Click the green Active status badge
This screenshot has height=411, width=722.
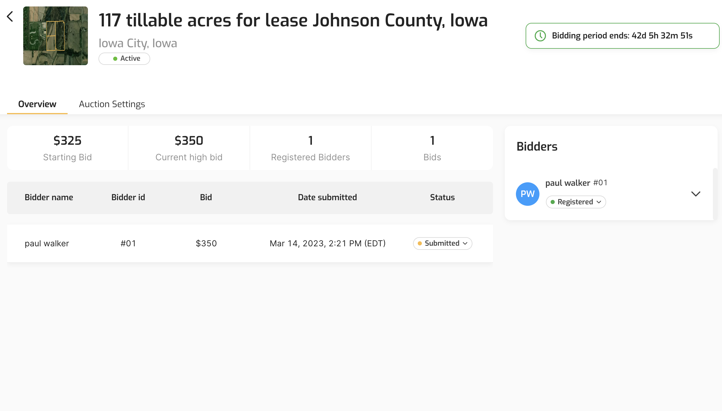[x=124, y=58]
